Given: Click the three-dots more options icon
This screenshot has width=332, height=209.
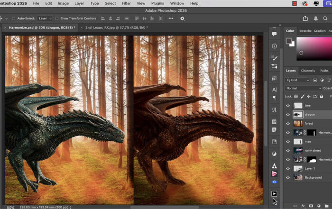Looking at the screenshot, I should pyautogui.click(x=170, y=18).
